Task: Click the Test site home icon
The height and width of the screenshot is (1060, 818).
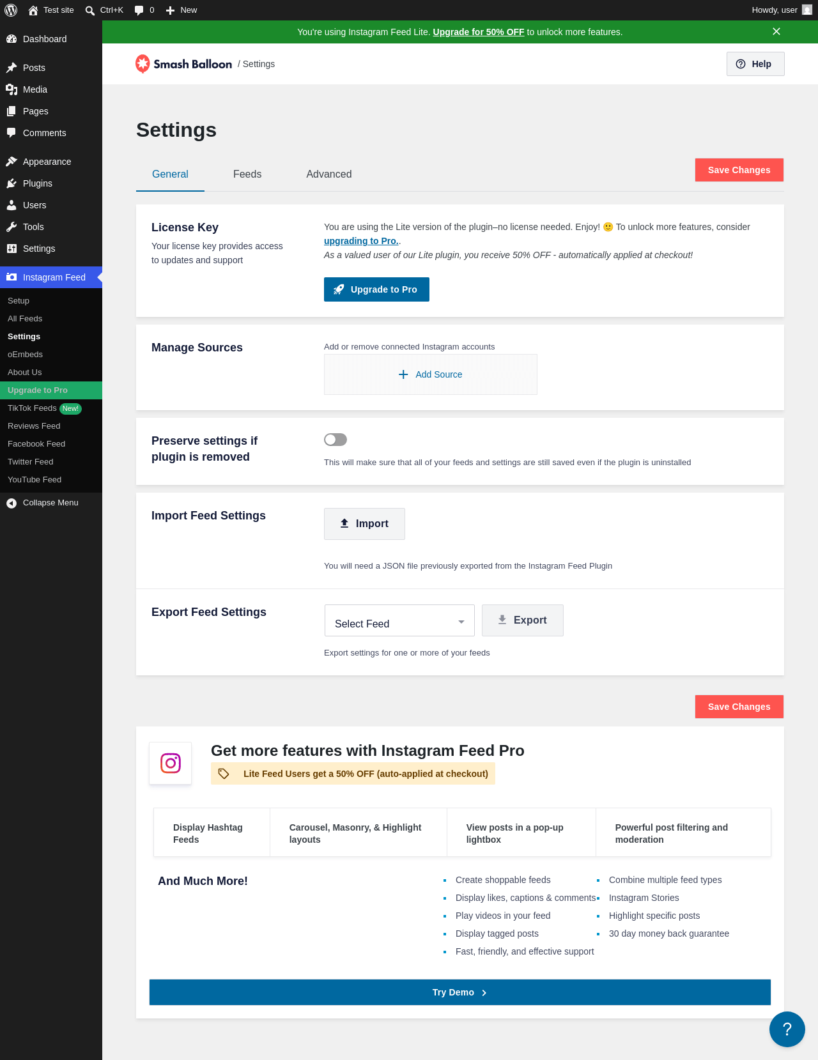Action: click(33, 10)
